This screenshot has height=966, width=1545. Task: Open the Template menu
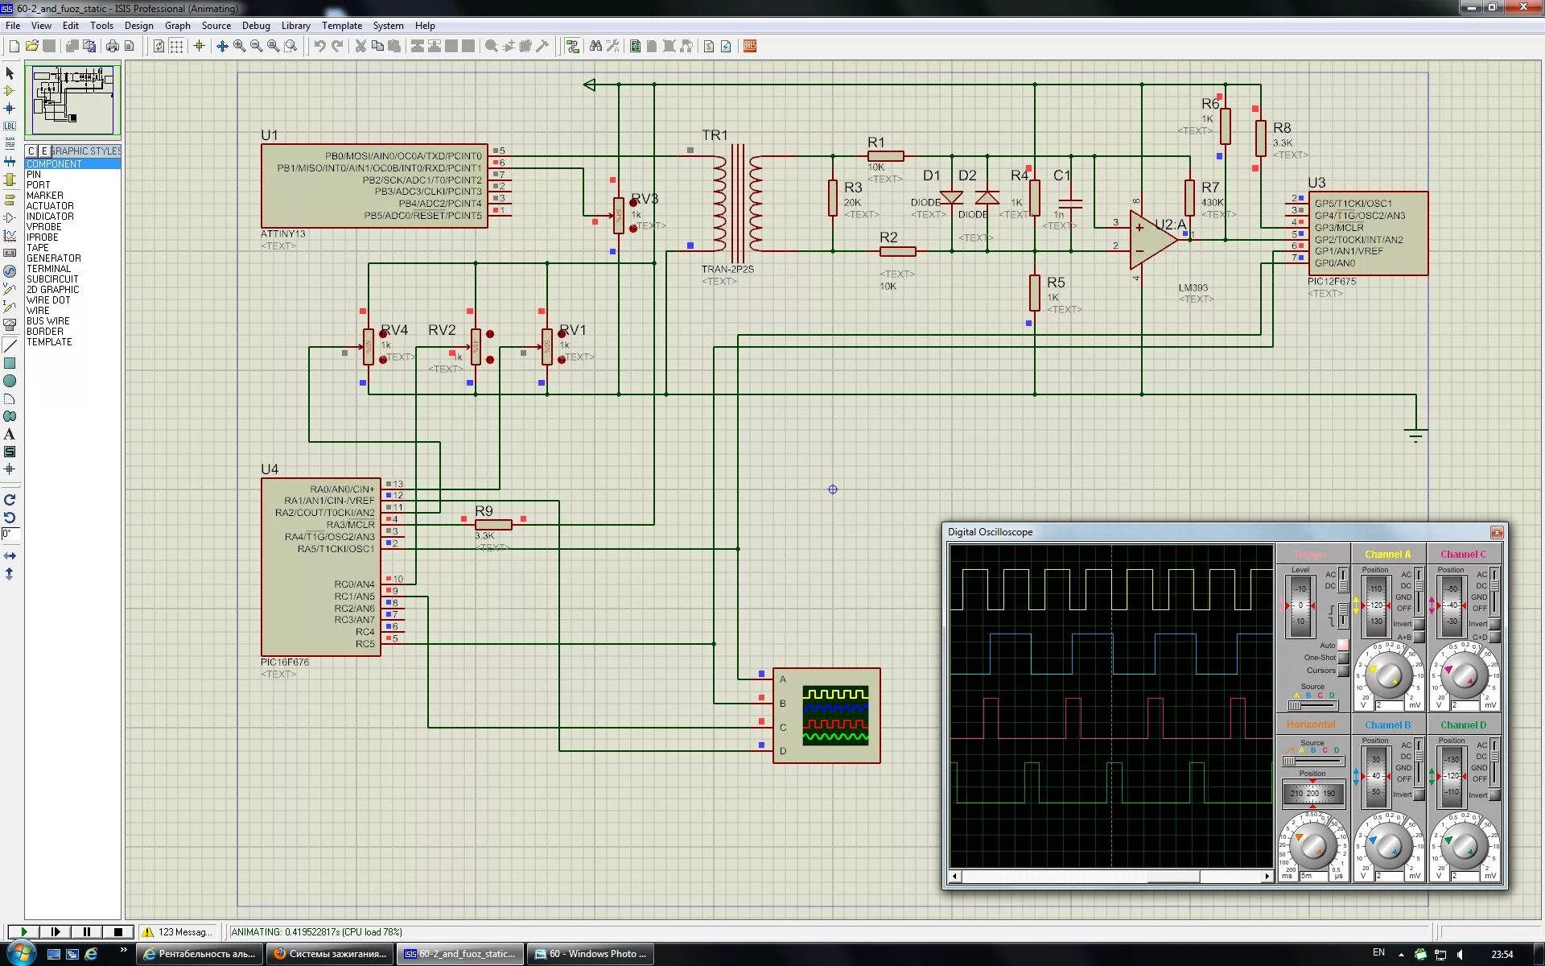click(341, 26)
